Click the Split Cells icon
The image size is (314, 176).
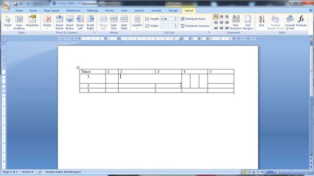pos(113,19)
